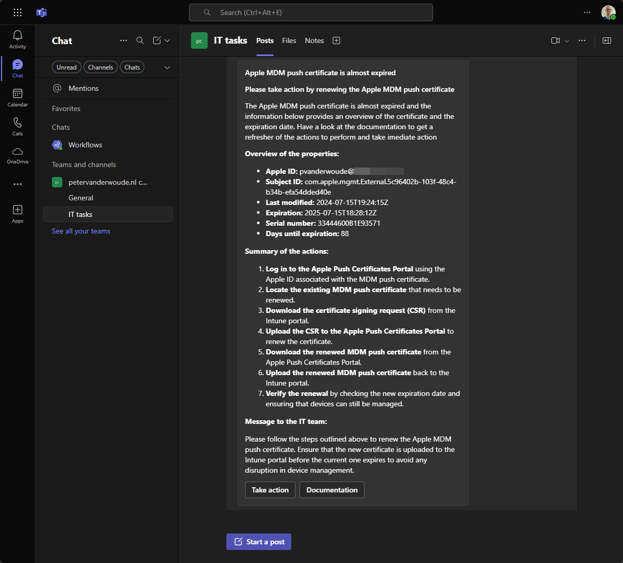Click in the Search box
The width and height of the screenshot is (623, 563).
(310, 12)
